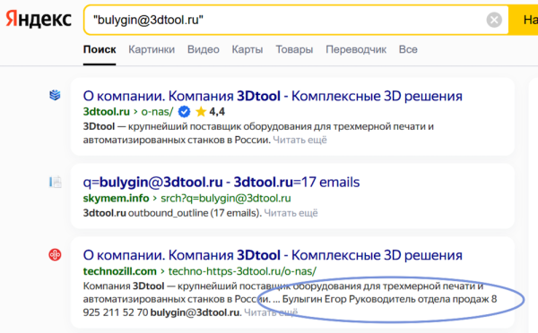The image size is (538, 333).
Task: Go to the Карты tab
Action: tap(247, 49)
